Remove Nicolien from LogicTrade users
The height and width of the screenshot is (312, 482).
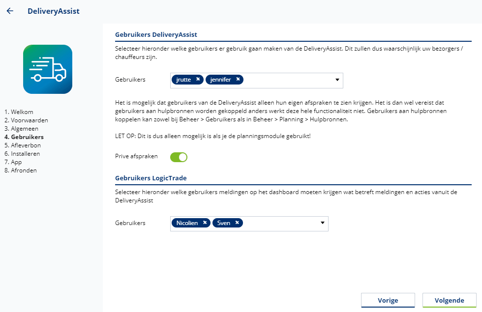pos(205,223)
